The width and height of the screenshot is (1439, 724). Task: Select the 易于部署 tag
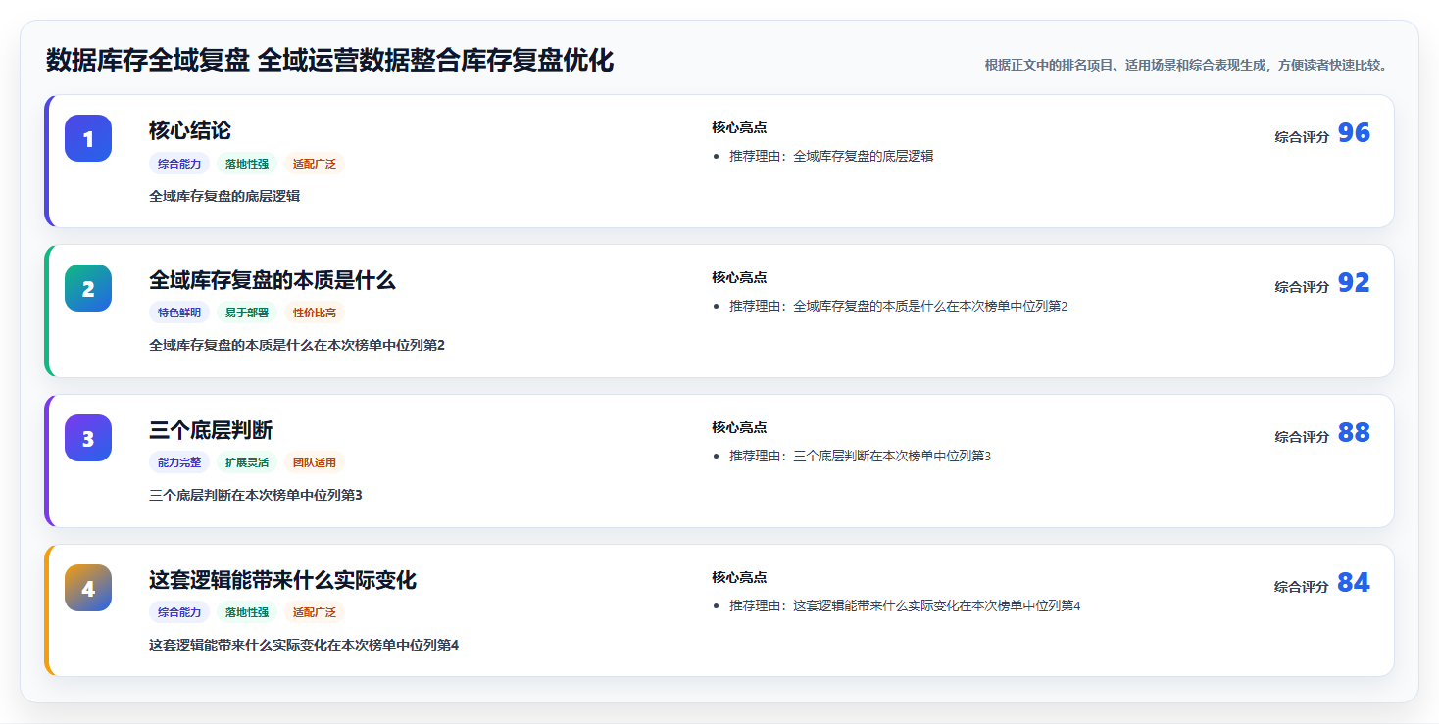coord(247,313)
